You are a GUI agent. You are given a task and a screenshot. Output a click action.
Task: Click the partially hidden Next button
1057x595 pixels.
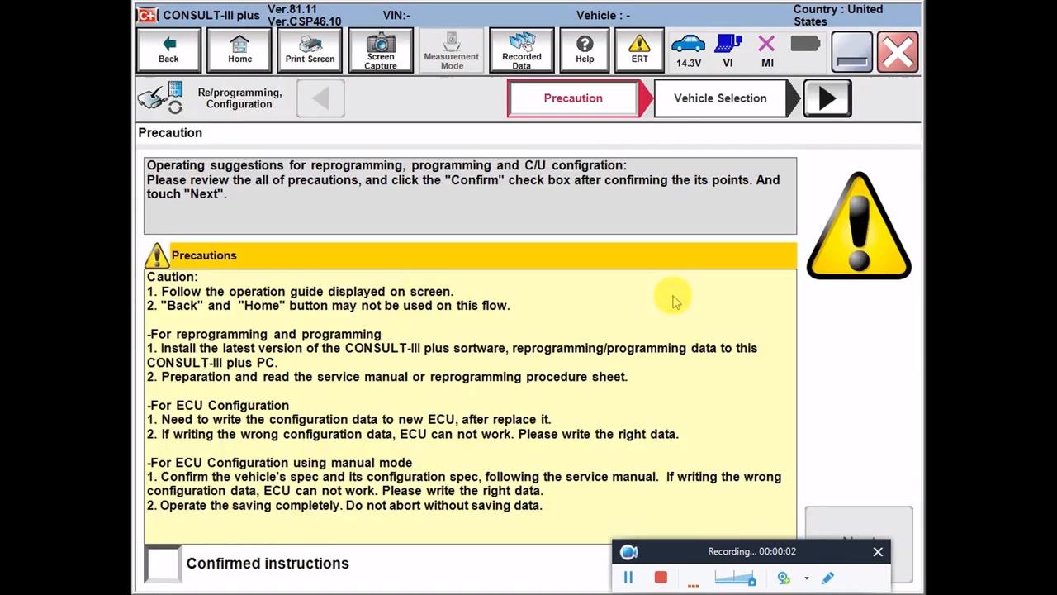click(859, 525)
